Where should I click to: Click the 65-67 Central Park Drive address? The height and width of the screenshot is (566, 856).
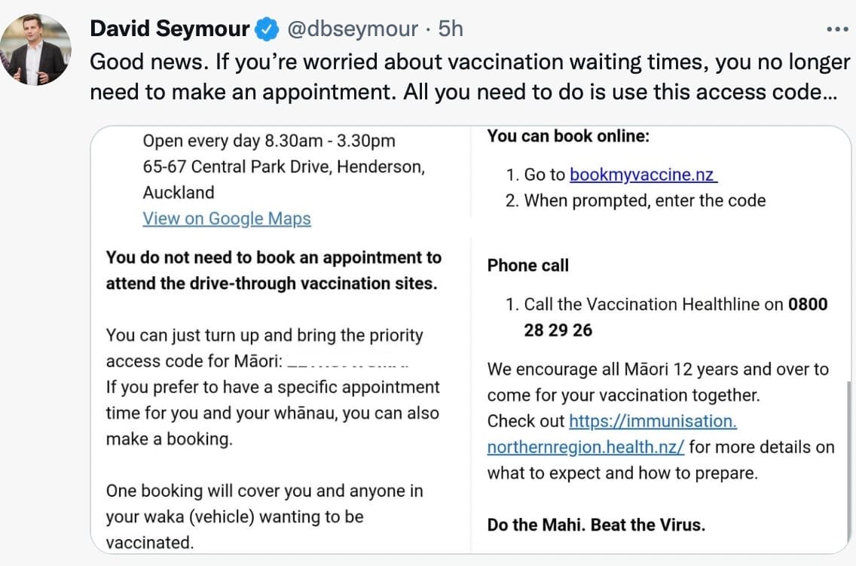(x=283, y=167)
